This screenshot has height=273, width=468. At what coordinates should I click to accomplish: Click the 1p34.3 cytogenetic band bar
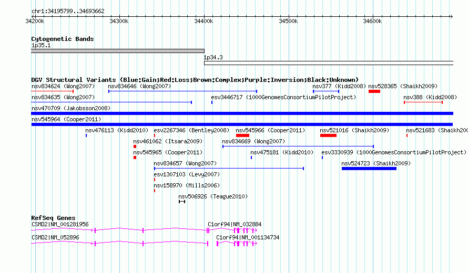tap(329, 63)
